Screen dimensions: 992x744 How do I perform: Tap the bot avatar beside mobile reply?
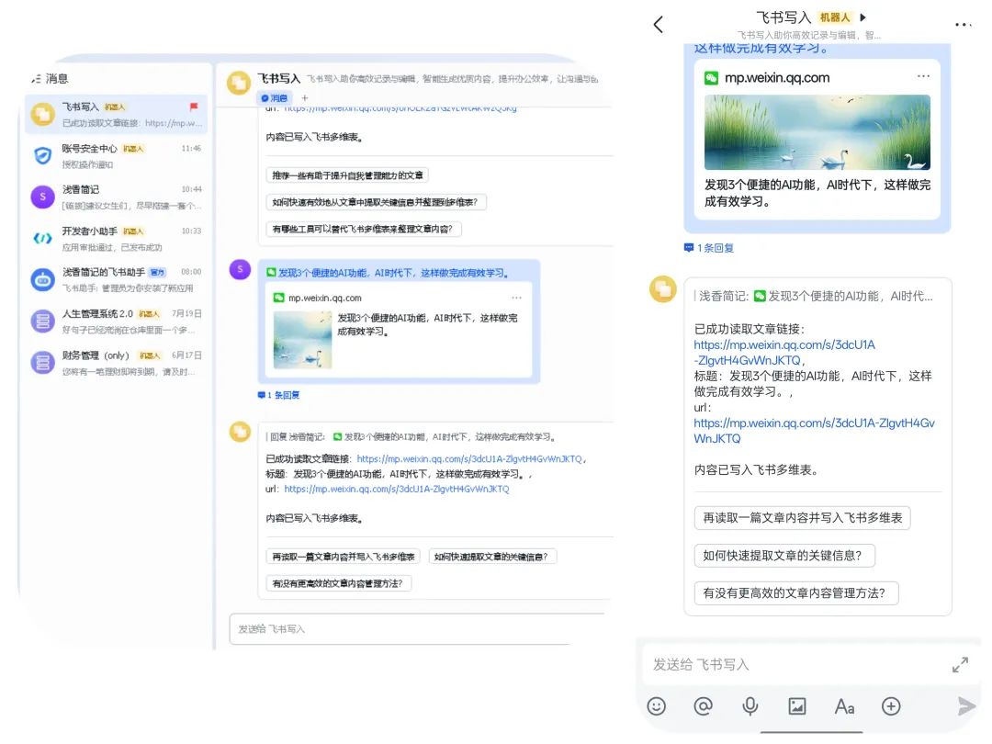(x=663, y=289)
